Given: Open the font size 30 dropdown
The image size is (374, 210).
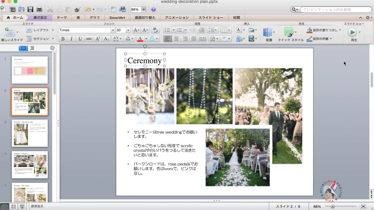Looking at the screenshot, I should (128, 30).
